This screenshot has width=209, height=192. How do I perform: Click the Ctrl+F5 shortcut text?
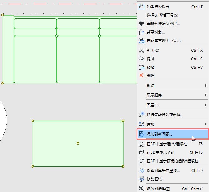point(196,152)
